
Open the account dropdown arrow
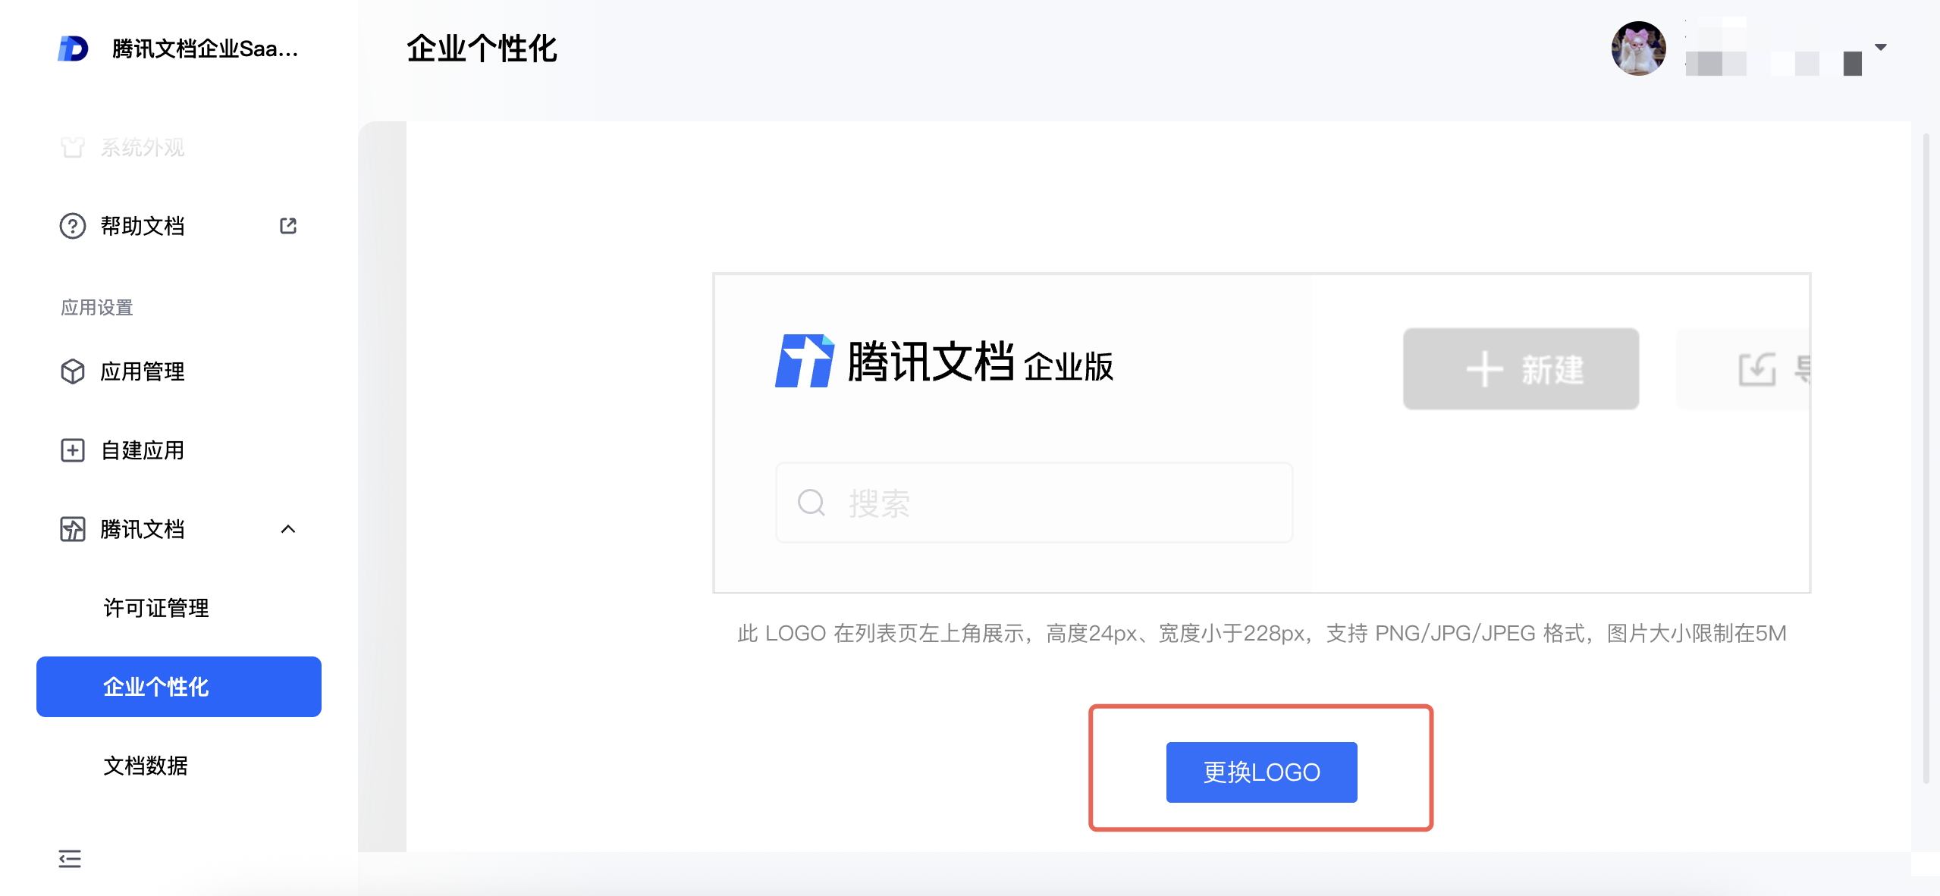pos(1881,47)
